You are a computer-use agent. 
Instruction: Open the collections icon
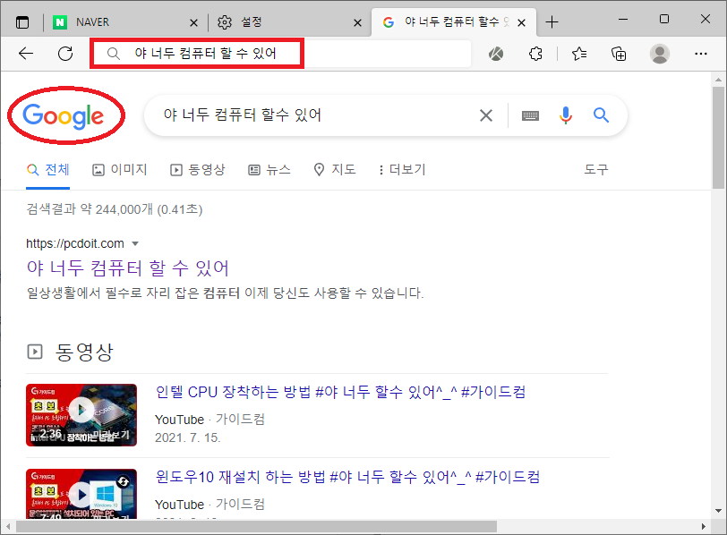point(619,55)
